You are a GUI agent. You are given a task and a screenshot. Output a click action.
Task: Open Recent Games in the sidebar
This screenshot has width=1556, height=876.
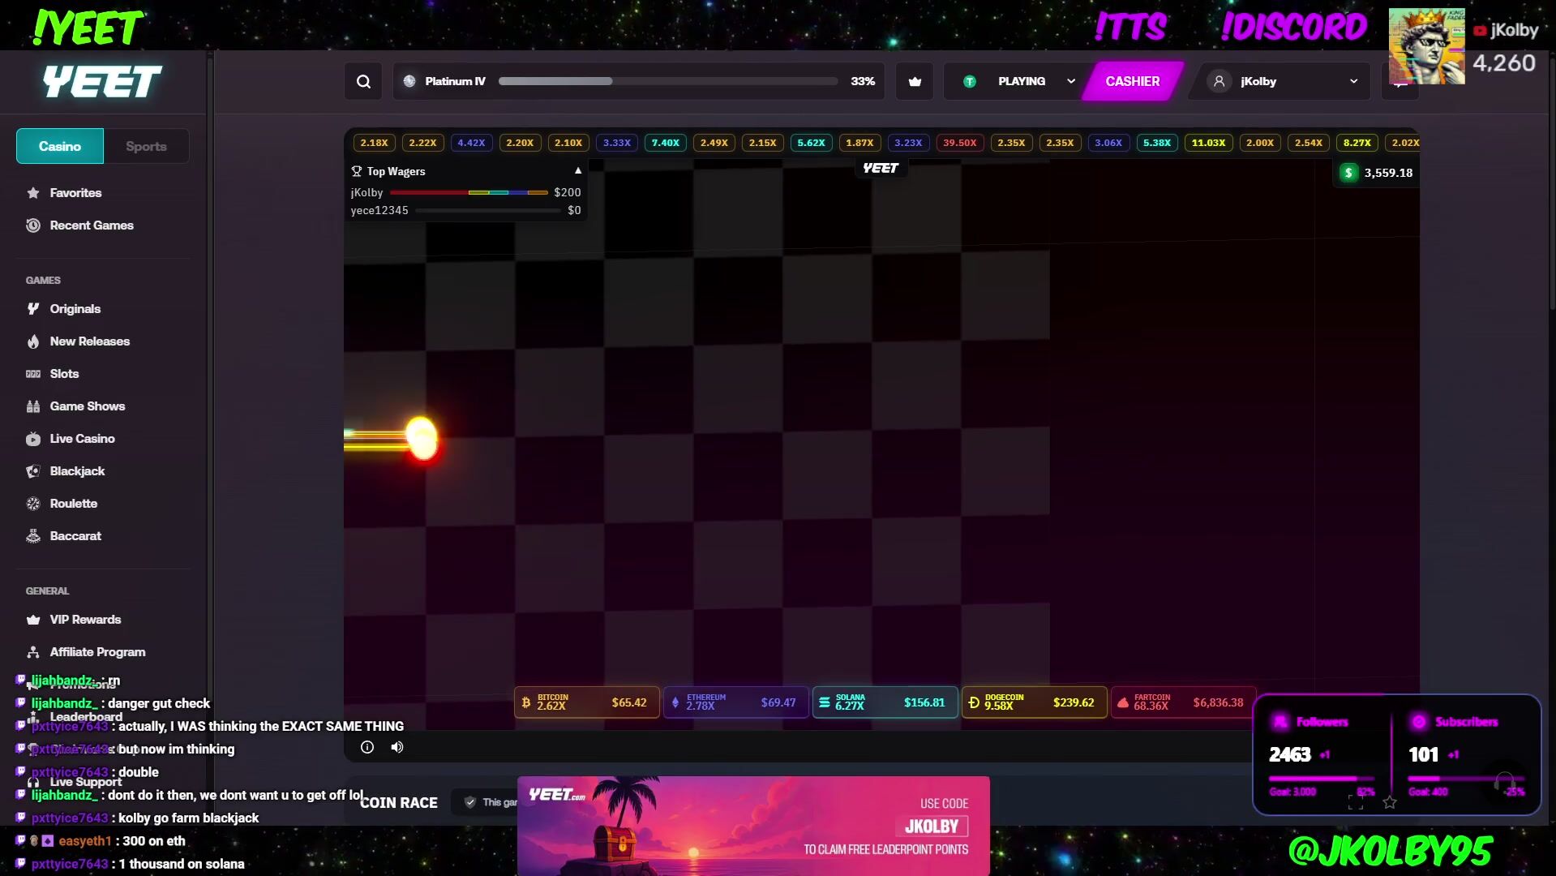(x=92, y=225)
